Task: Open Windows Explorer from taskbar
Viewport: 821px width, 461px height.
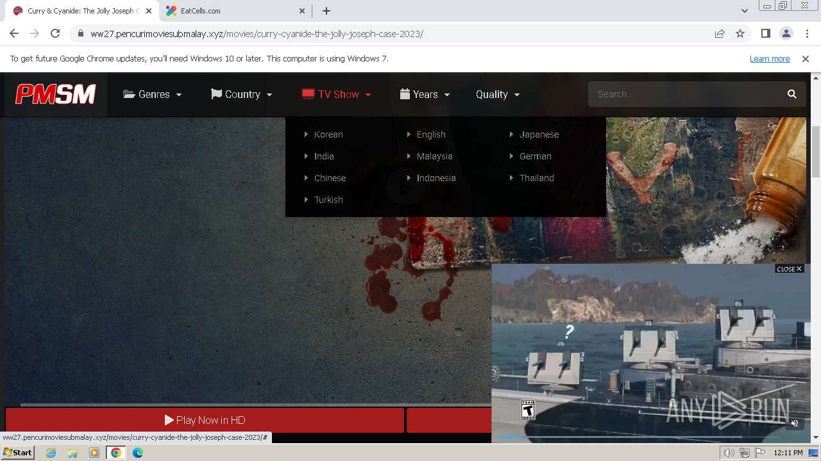Action: point(72,453)
